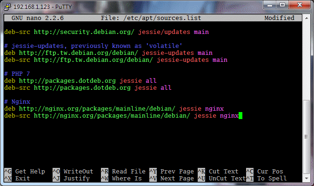Click 'deb-src http://nginx.org/packages/mainline/debian/' line

[121, 116]
